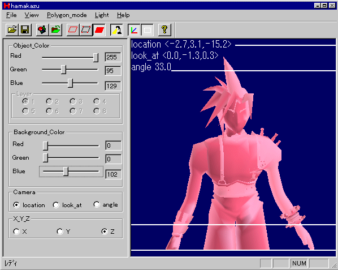Select Layer 1 radio button

coord(25,101)
